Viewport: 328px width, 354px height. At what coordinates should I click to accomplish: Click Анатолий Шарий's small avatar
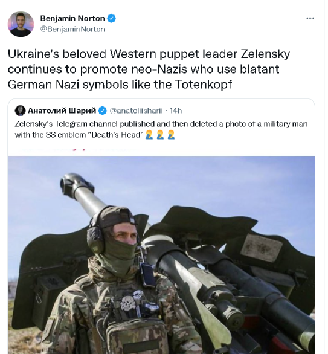pos(20,111)
